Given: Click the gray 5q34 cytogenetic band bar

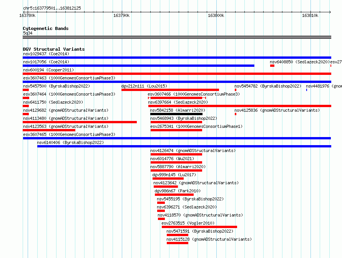Looking at the screenshot, I should pyautogui.click(x=177, y=37).
